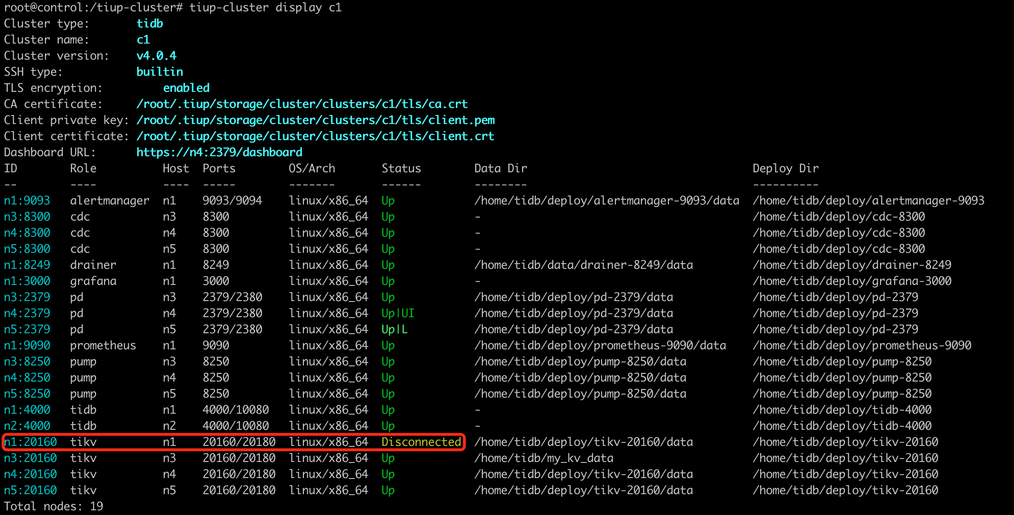Click the 'Total nodes: 19' summary line
1014x515 pixels.
click(53, 506)
